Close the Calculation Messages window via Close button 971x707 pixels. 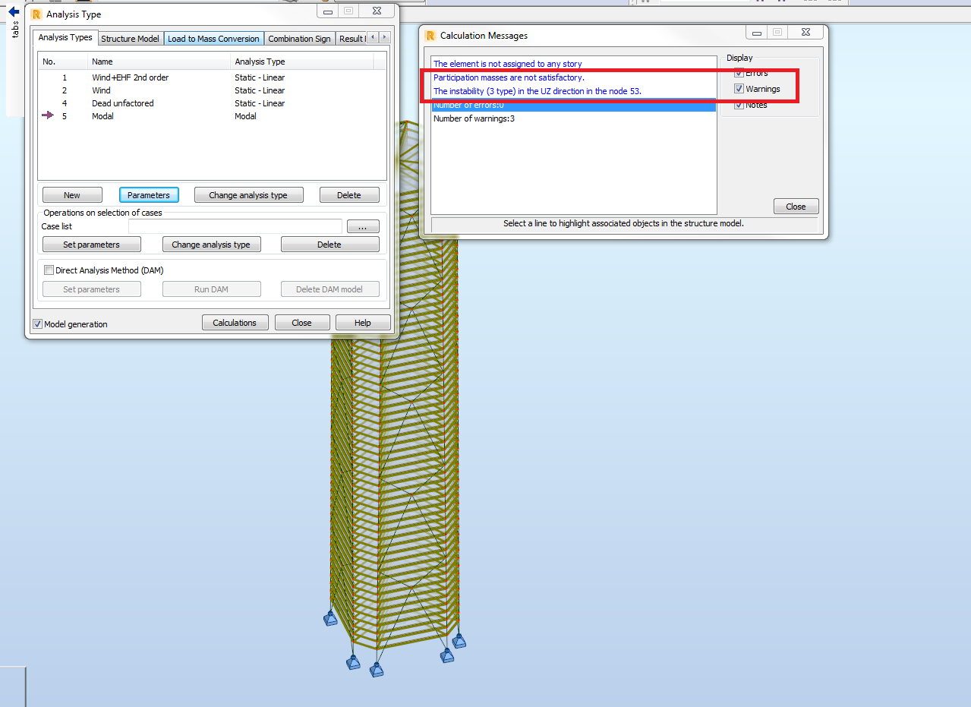[796, 206]
